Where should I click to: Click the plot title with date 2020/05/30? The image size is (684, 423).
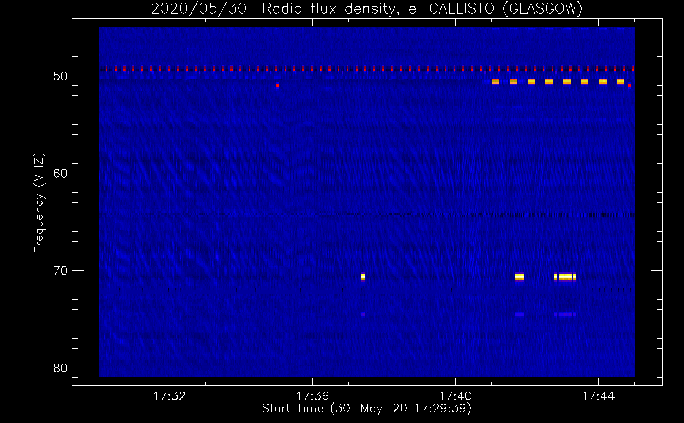click(x=367, y=9)
